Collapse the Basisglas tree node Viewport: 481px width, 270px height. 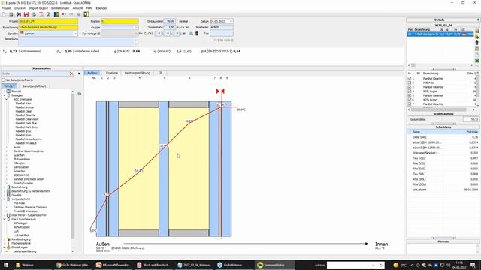point(5,95)
